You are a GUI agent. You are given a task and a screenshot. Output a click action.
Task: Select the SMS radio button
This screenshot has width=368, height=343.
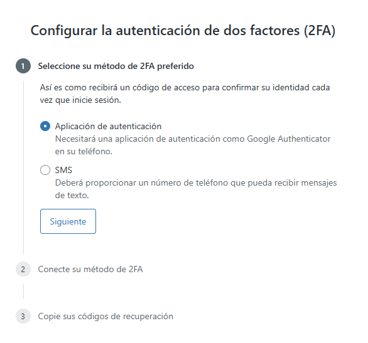click(x=45, y=170)
